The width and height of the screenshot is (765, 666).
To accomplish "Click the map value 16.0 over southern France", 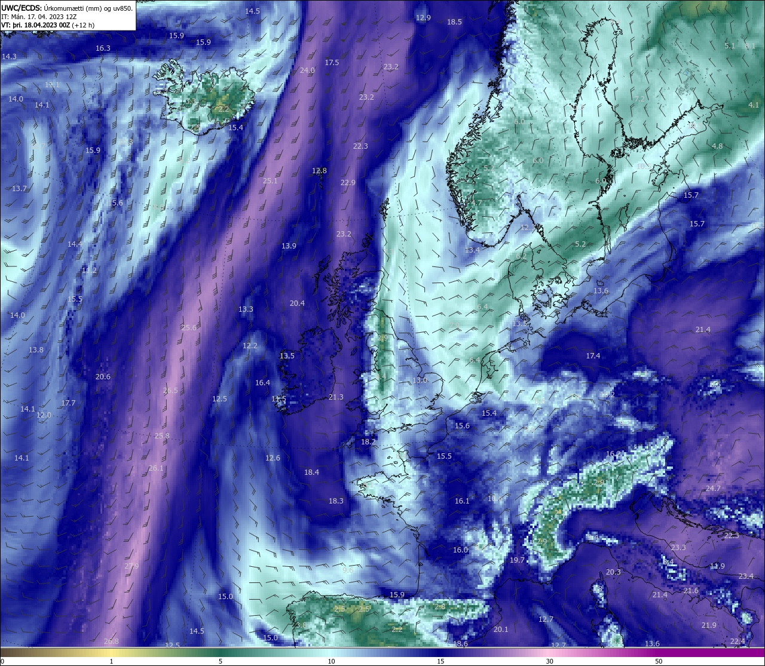I will pyautogui.click(x=460, y=550).
